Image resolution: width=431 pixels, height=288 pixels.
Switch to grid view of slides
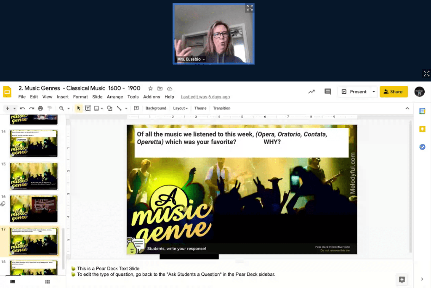point(48,282)
